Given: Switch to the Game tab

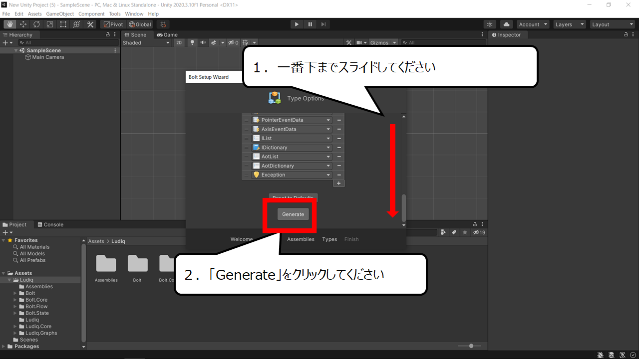Looking at the screenshot, I should point(167,35).
